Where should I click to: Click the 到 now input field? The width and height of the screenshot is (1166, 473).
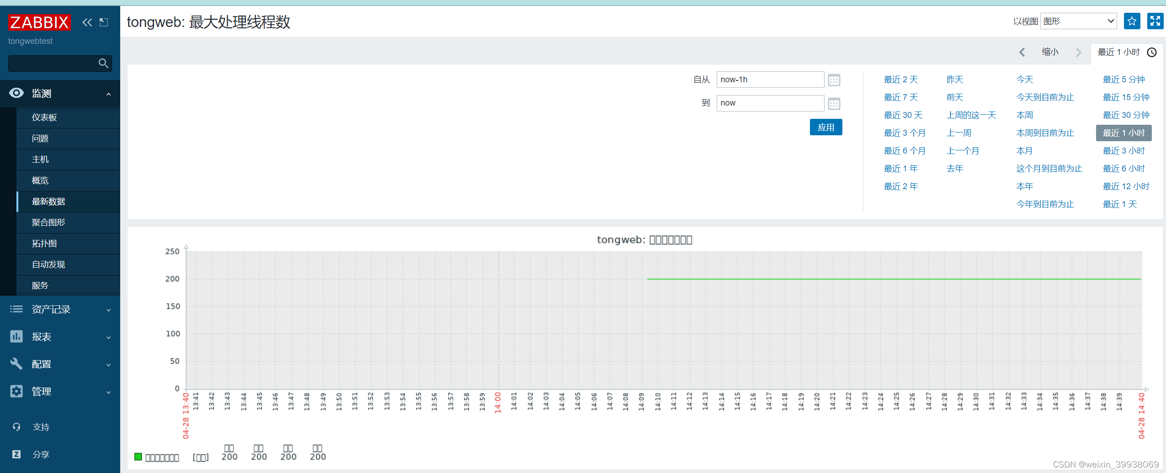point(770,103)
